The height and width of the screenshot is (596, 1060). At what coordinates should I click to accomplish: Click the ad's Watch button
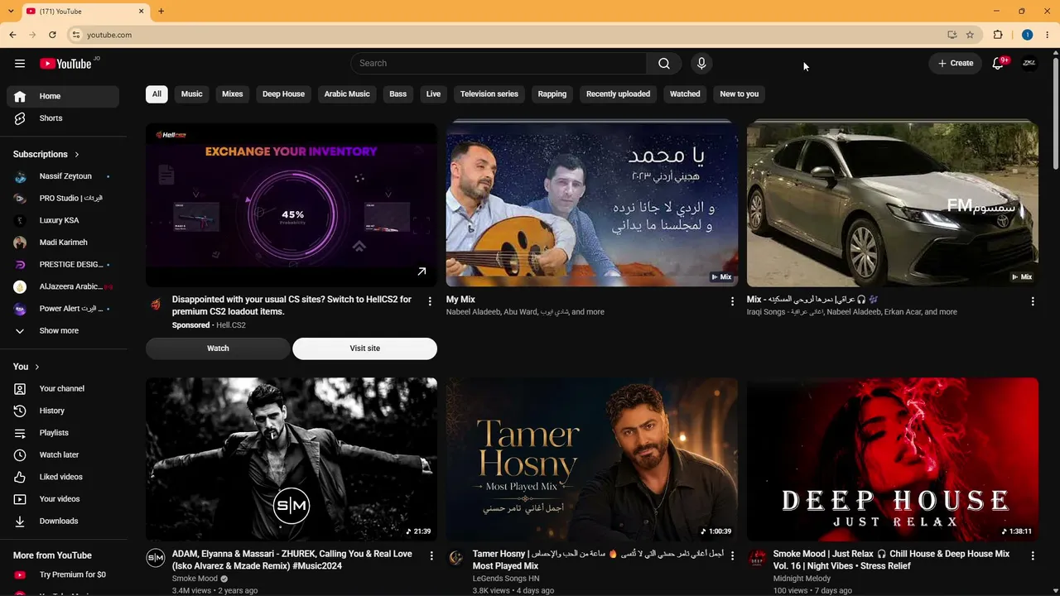tap(218, 348)
